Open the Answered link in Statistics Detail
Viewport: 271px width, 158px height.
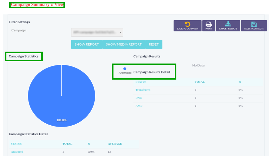click(17, 152)
